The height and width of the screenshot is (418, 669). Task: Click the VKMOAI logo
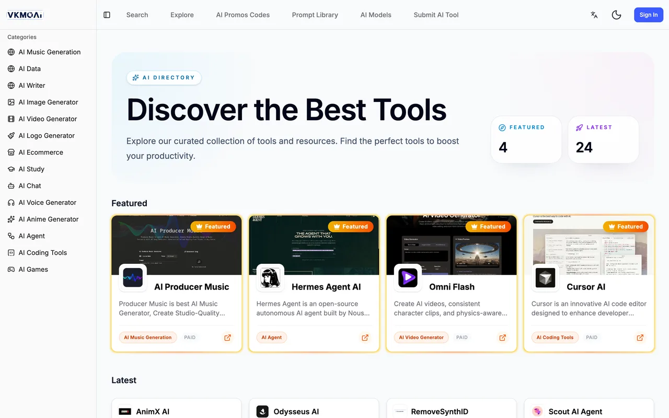point(25,15)
